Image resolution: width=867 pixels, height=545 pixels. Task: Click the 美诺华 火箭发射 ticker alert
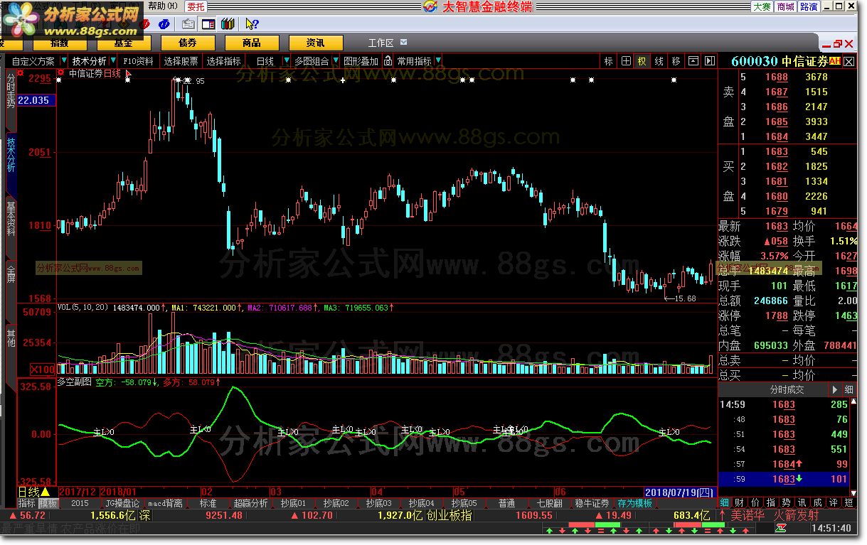(775, 516)
